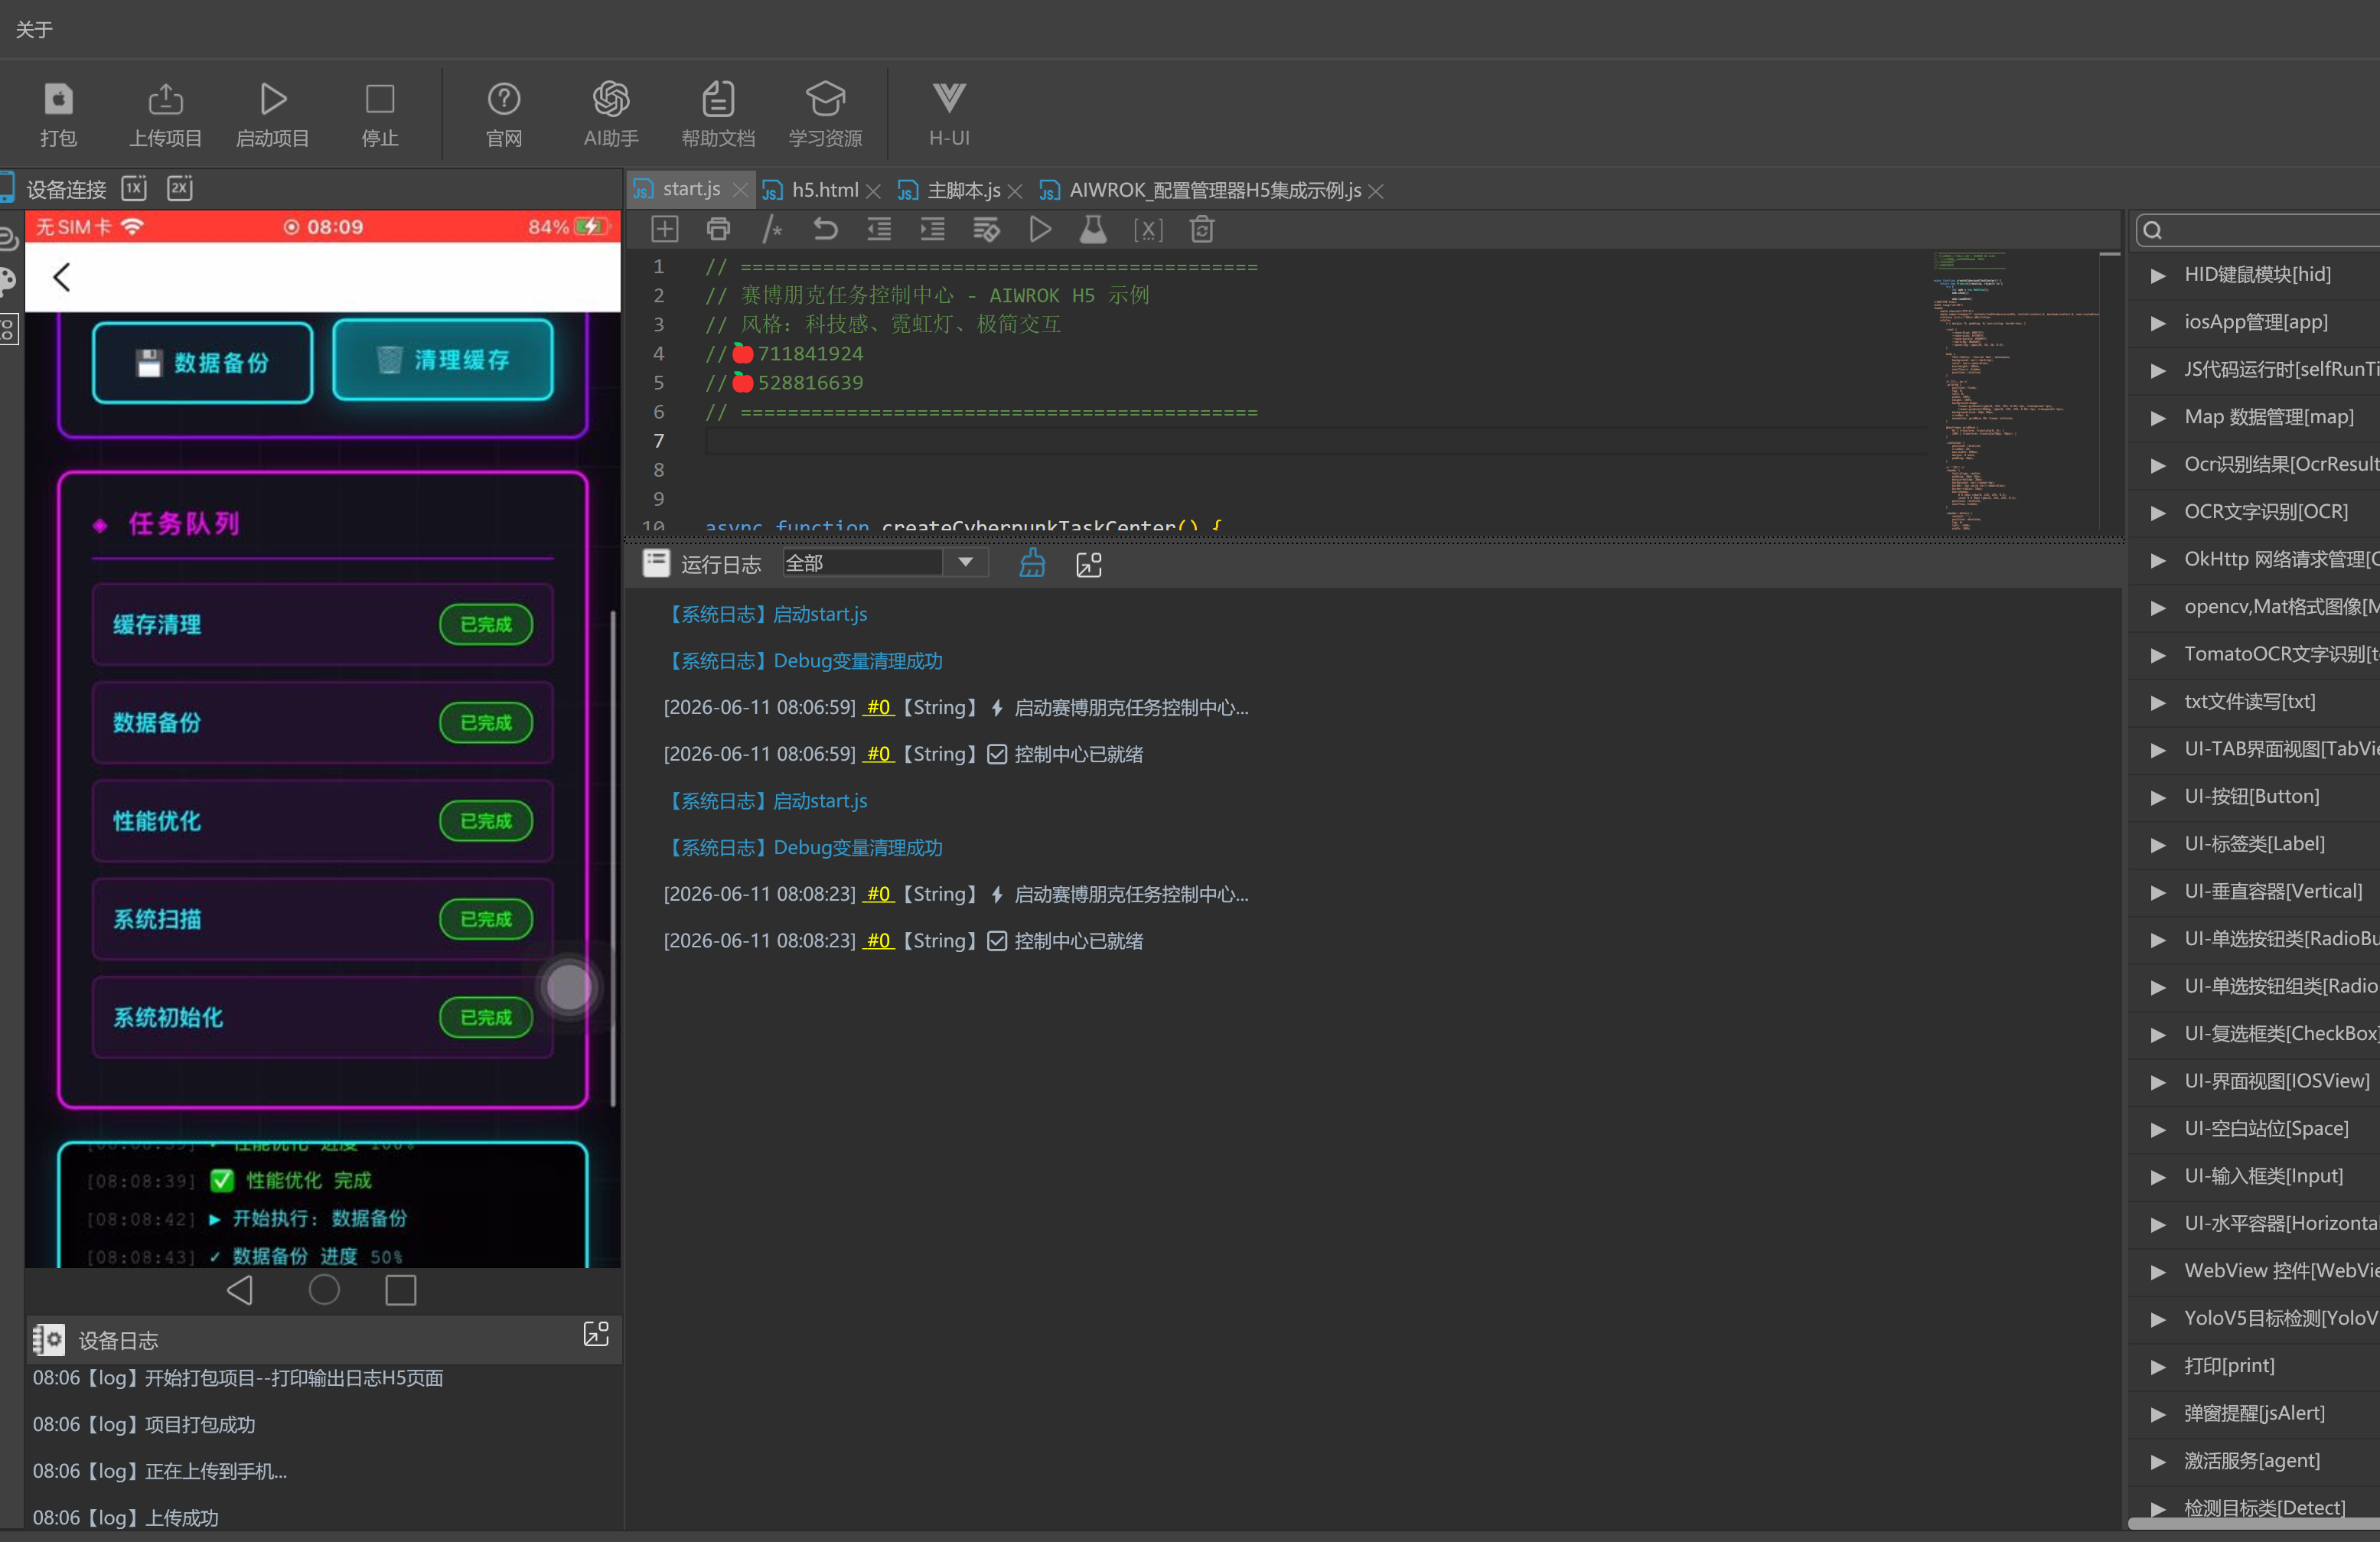The width and height of the screenshot is (2380, 1542).
Task: Tap the Android home circle button
Action: point(324,1290)
